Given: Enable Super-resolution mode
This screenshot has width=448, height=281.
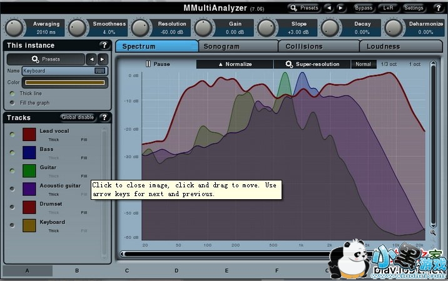Looking at the screenshot, I should point(312,64).
